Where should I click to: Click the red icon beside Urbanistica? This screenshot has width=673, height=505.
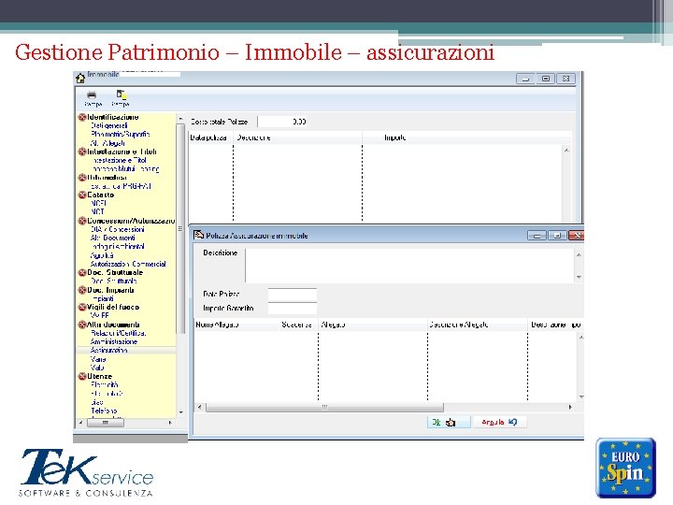82,178
